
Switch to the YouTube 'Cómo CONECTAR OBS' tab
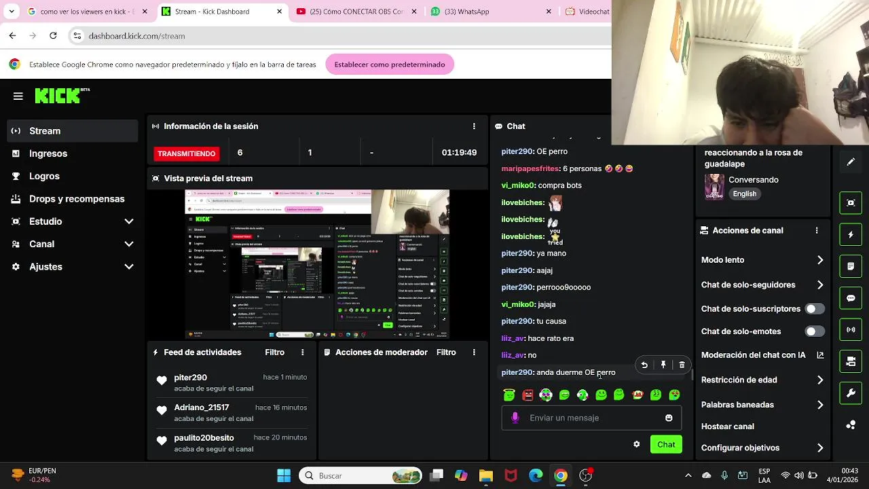358,12
